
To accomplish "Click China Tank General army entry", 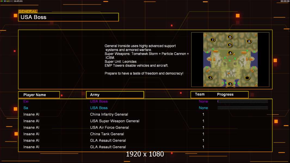I will (107, 134).
